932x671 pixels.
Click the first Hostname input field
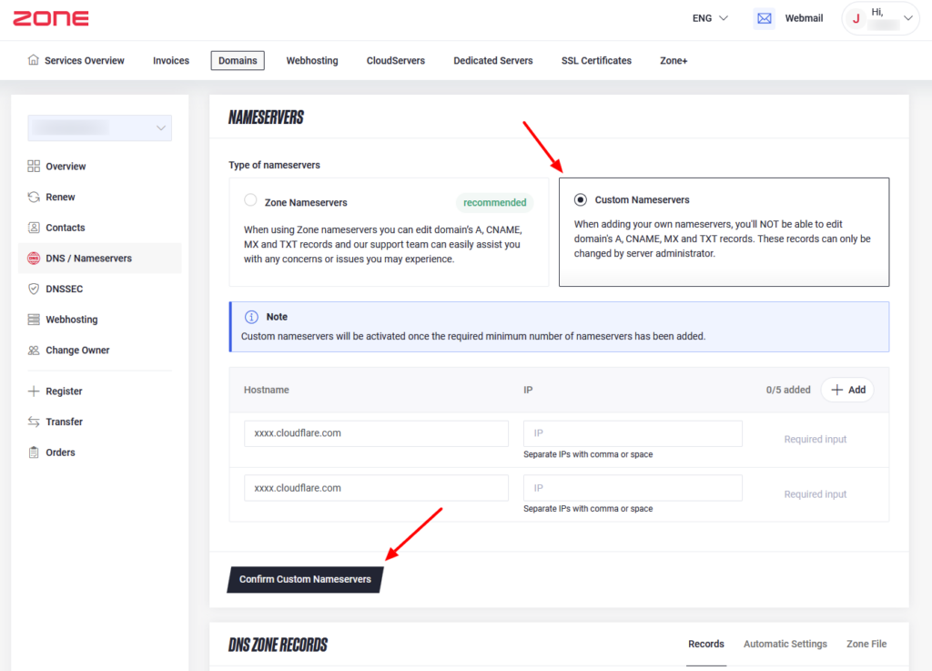coord(376,433)
